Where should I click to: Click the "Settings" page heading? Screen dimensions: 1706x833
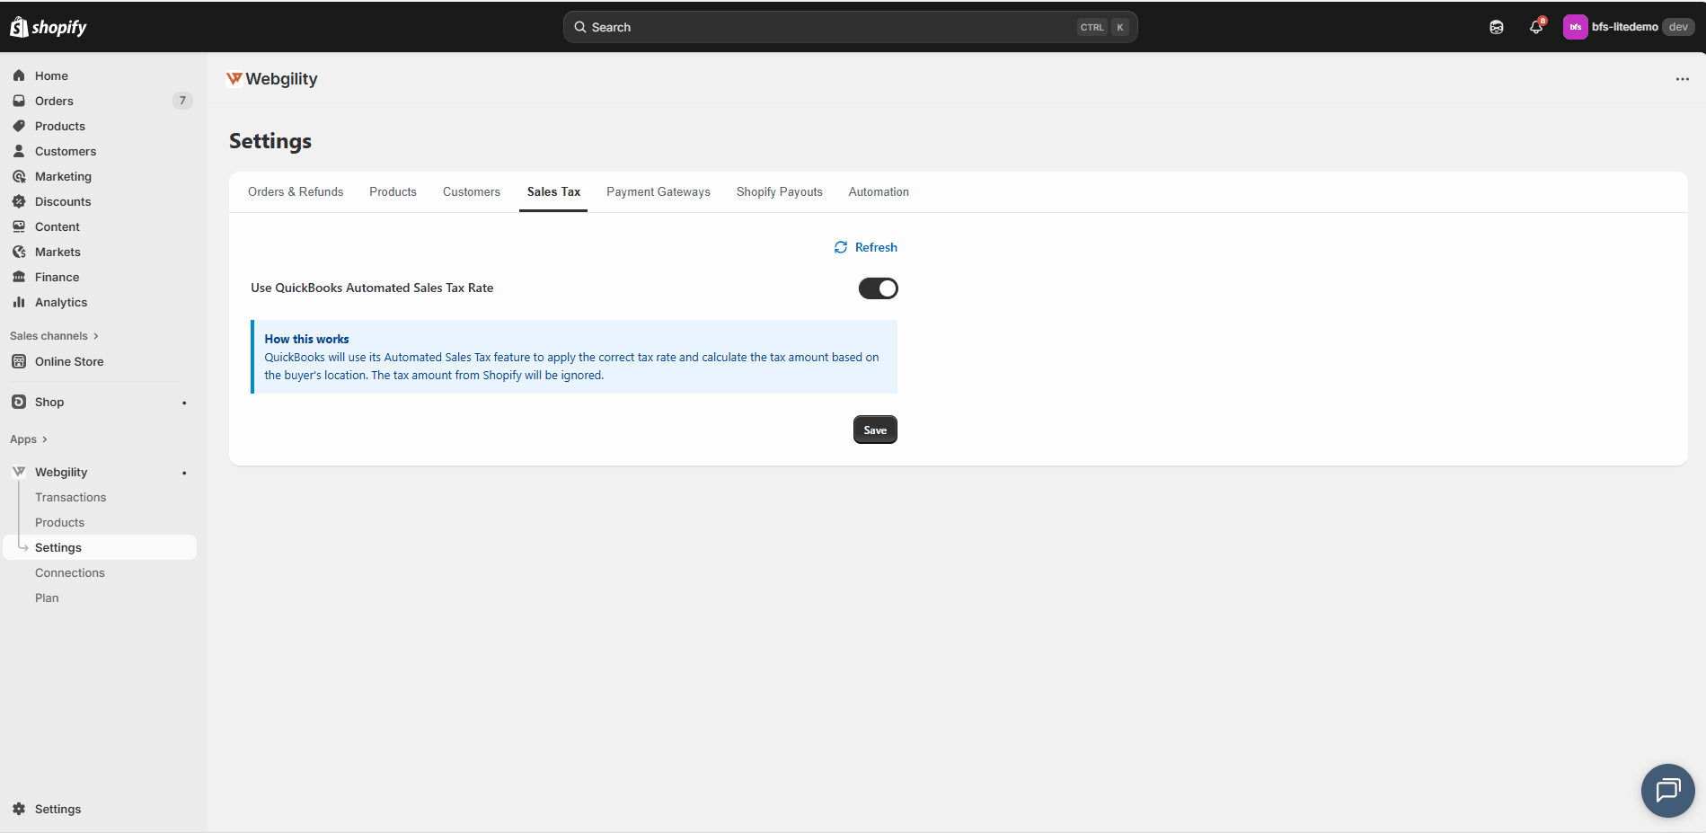(270, 141)
